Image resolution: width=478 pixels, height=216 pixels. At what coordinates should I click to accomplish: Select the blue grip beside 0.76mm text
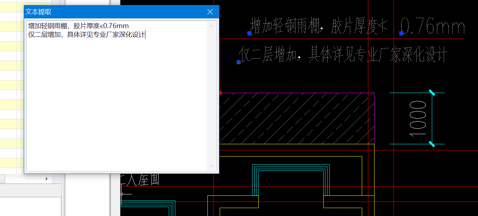(x=401, y=33)
